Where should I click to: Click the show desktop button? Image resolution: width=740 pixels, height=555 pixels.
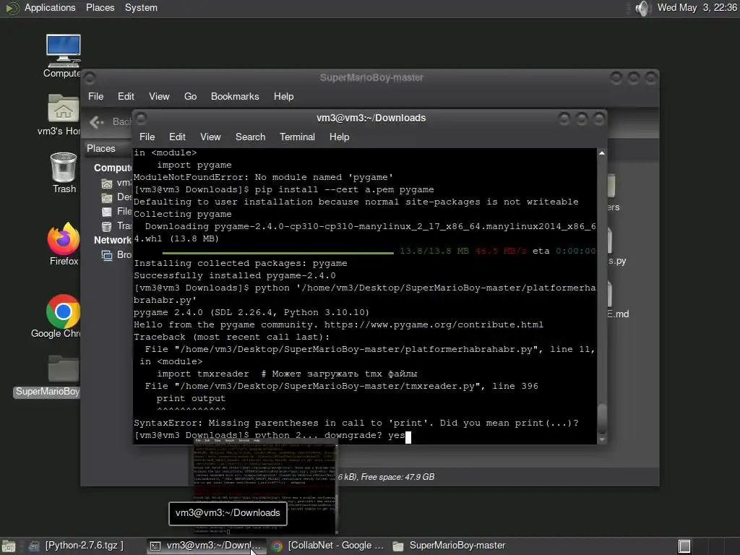[9, 546]
